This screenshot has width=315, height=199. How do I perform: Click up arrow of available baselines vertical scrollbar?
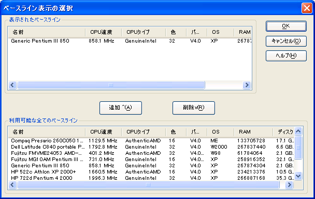pos(298,131)
